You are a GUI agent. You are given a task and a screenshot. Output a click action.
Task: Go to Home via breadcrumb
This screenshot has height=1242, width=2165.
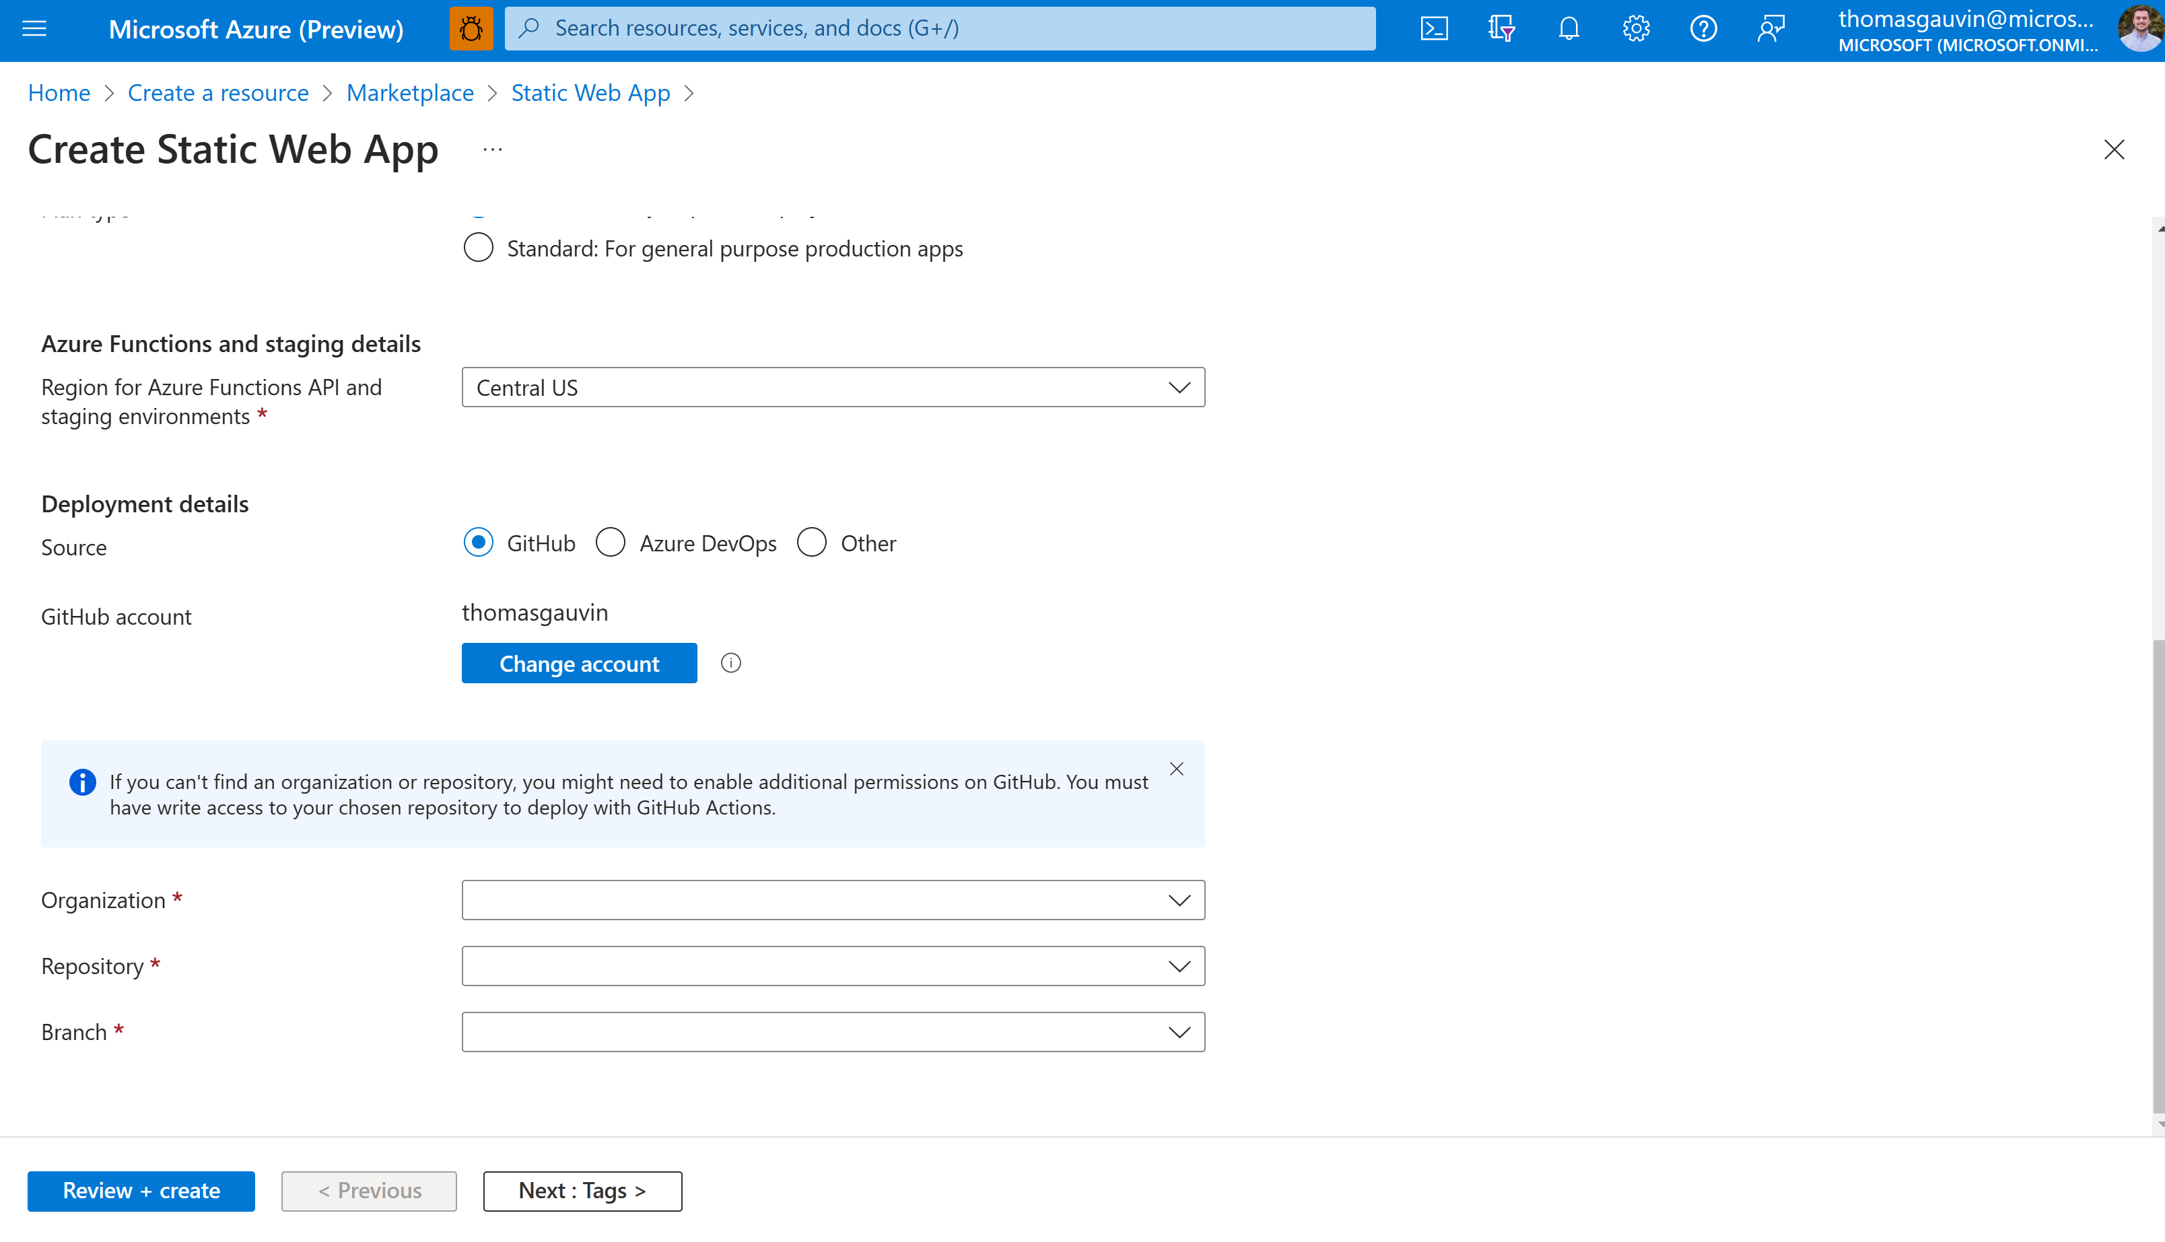point(58,92)
